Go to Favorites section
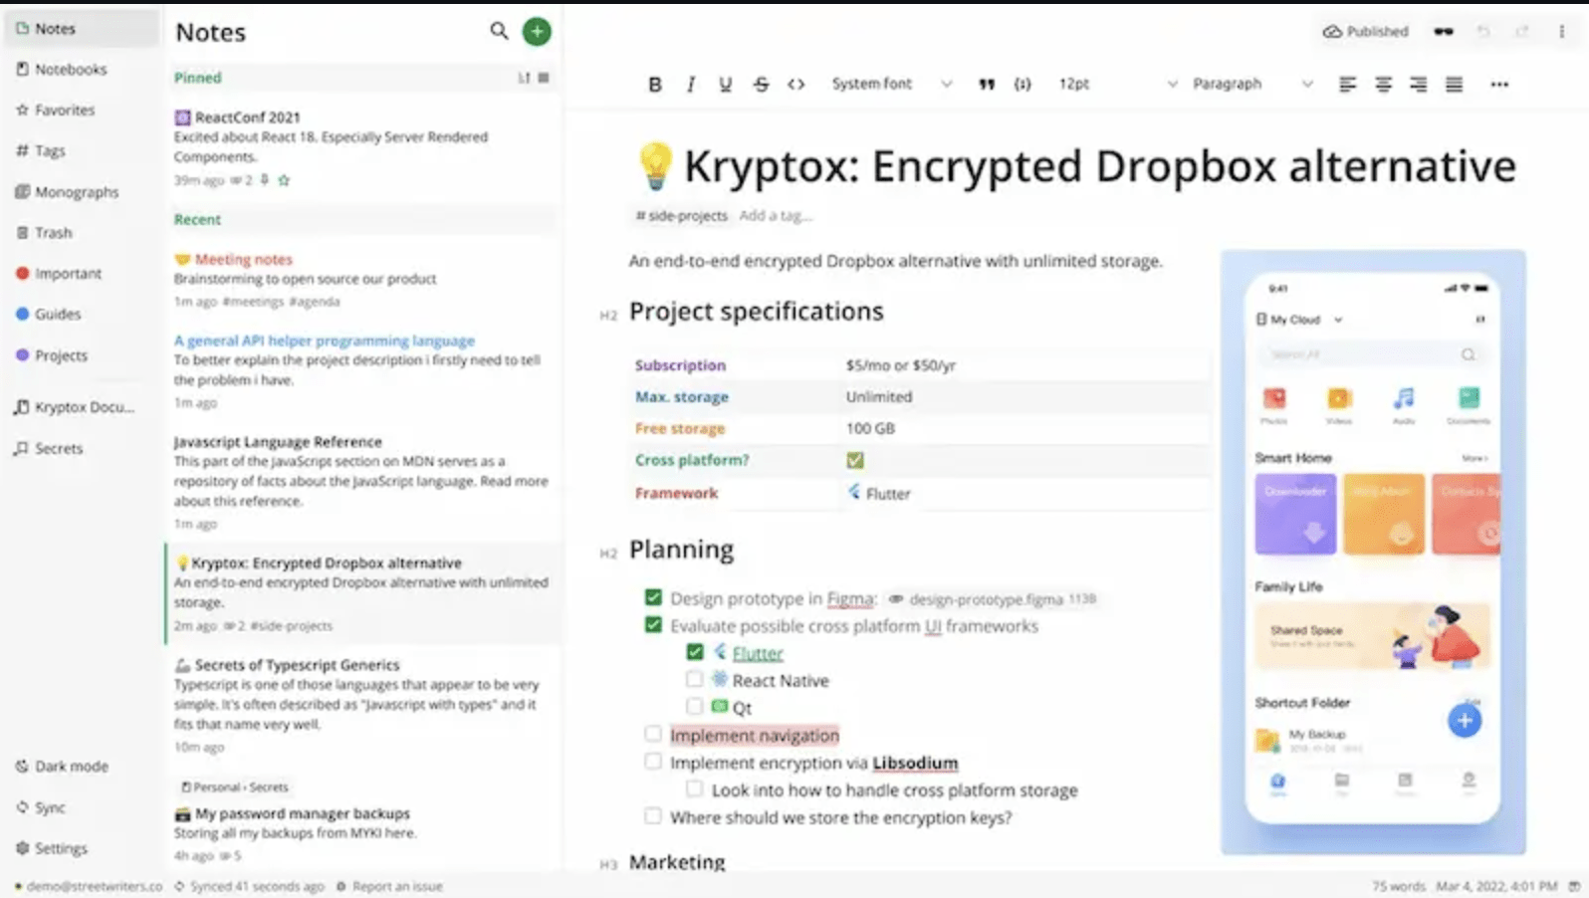The width and height of the screenshot is (1589, 898). point(80,111)
